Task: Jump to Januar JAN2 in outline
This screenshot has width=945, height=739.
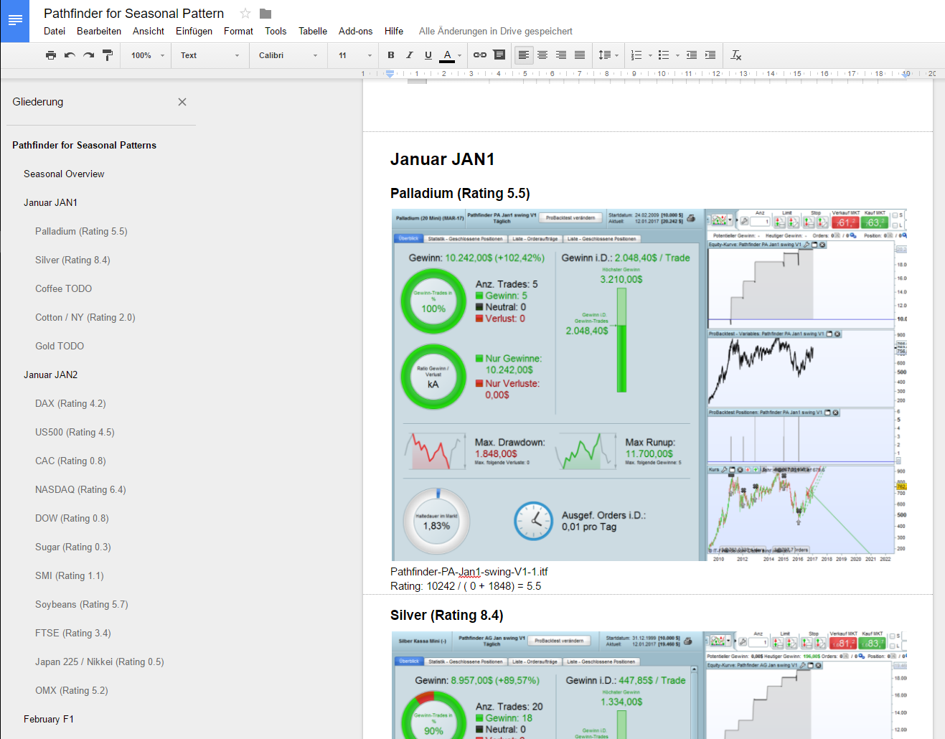Action: (x=50, y=375)
